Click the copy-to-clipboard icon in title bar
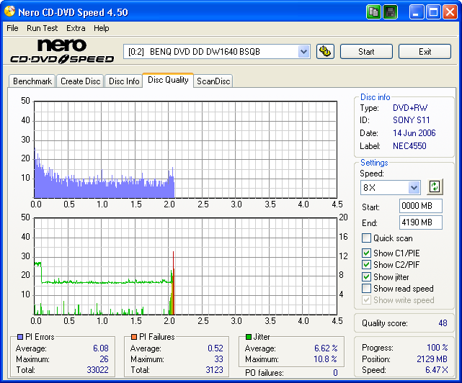 (373, 12)
